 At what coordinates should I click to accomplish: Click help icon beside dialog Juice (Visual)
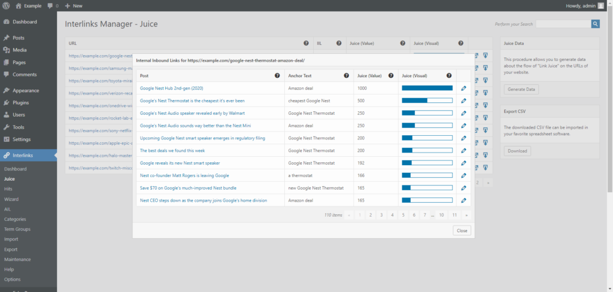pos(449,75)
